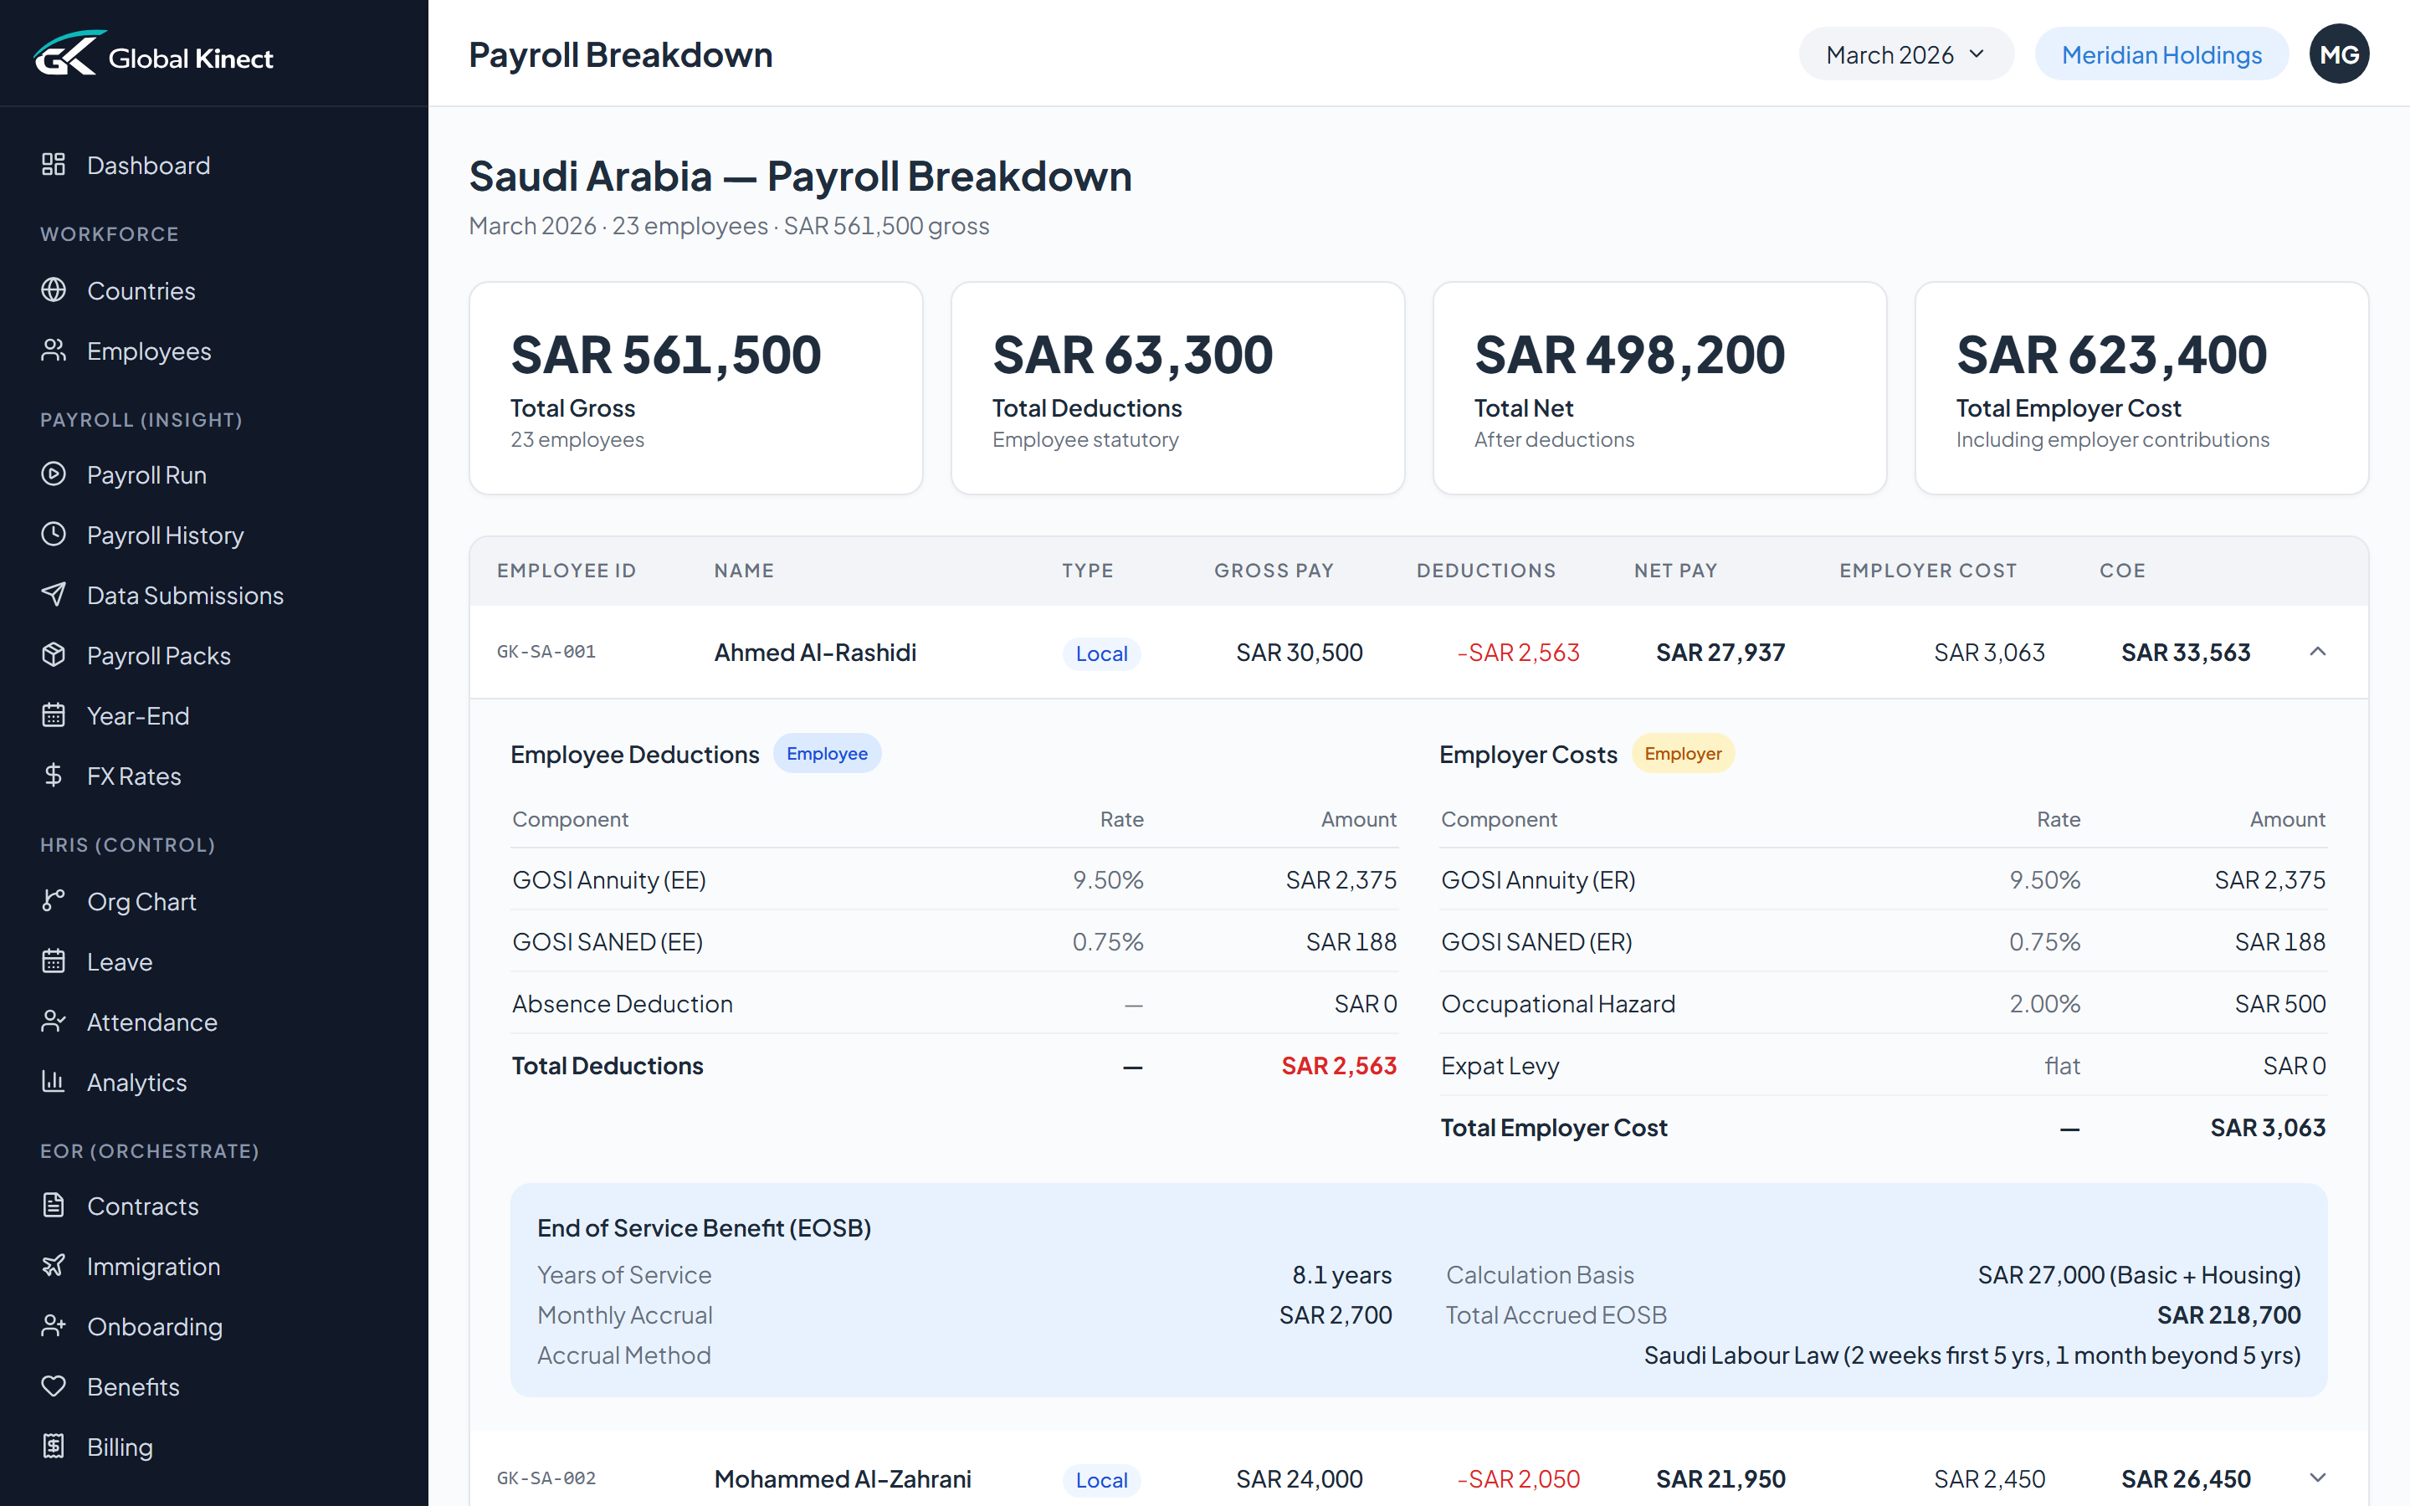View Analytics with the bar chart icon
This screenshot has width=2410, height=1506.
pos(54,1082)
